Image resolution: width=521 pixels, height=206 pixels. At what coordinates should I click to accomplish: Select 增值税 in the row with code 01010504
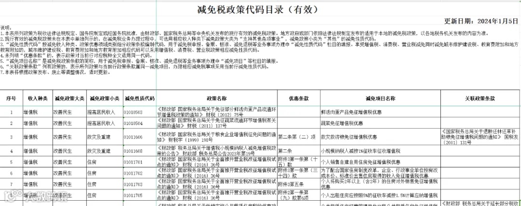(37, 124)
